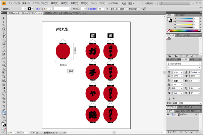Switch to 段落 panel tab

(192, 59)
